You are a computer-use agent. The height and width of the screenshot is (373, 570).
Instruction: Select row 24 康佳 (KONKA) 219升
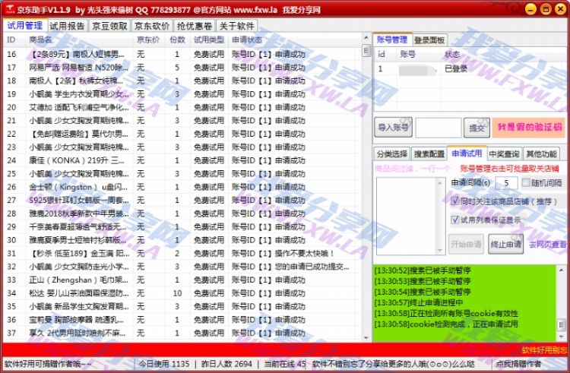click(182, 160)
